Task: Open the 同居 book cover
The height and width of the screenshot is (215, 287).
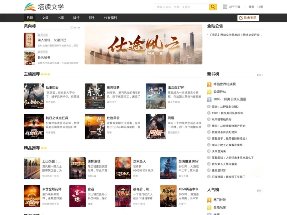Action: point(156,127)
